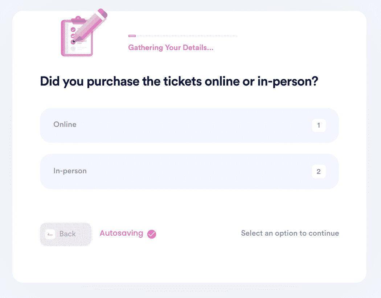Click the pink Autosaving checkmark icon
Screen dimensions: 381x298
coord(152,234)
